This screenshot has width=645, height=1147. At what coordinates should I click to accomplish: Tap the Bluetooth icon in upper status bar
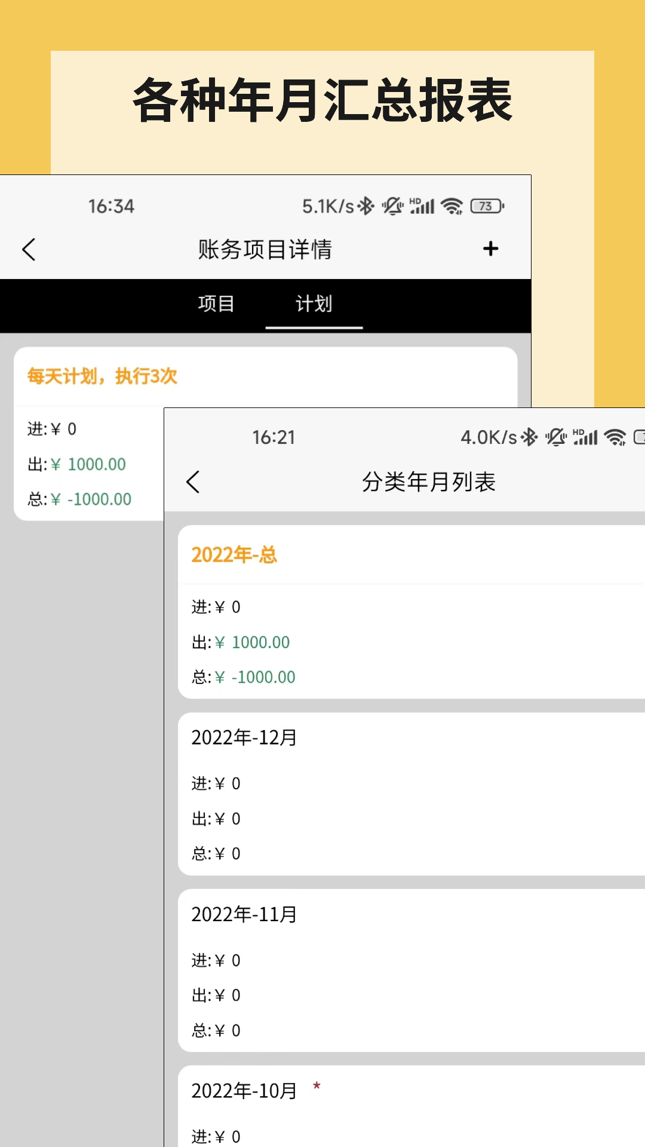(x=365, y=206)
